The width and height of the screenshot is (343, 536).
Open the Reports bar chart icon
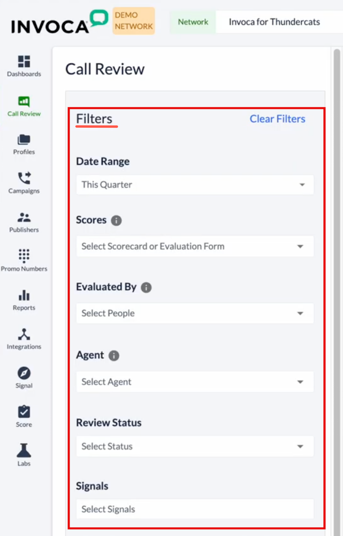[24, 295]
